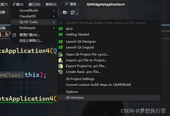Image resolution: width=170 pixels, height=116 pixels.
Task: Select ClaudiaIDE menu entry
Action: pos(34,16)
